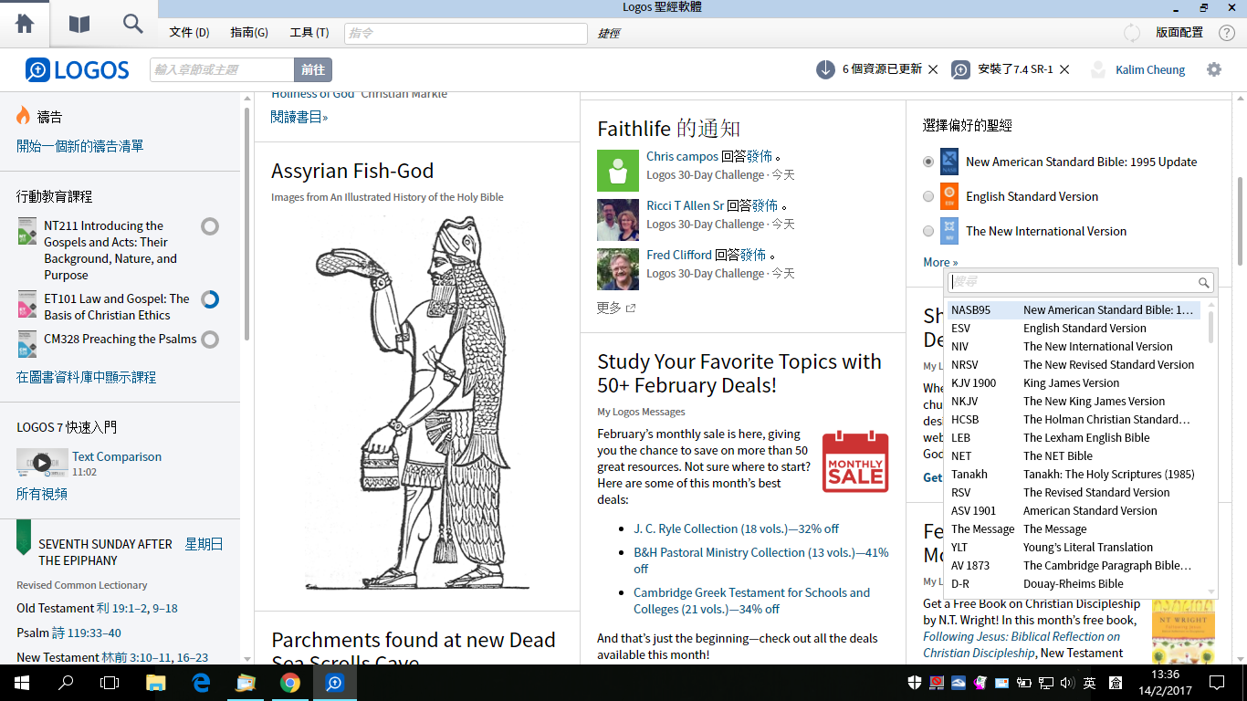Screen dimensions: 1247x701
Task: Open Edge browser from taskbar
Action: [x=201, y=683]
